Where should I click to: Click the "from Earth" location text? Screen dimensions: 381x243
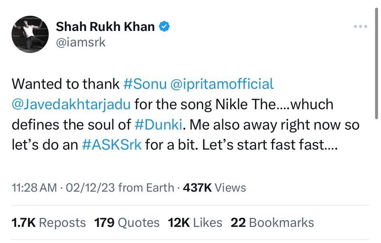(x=145, y=188)
